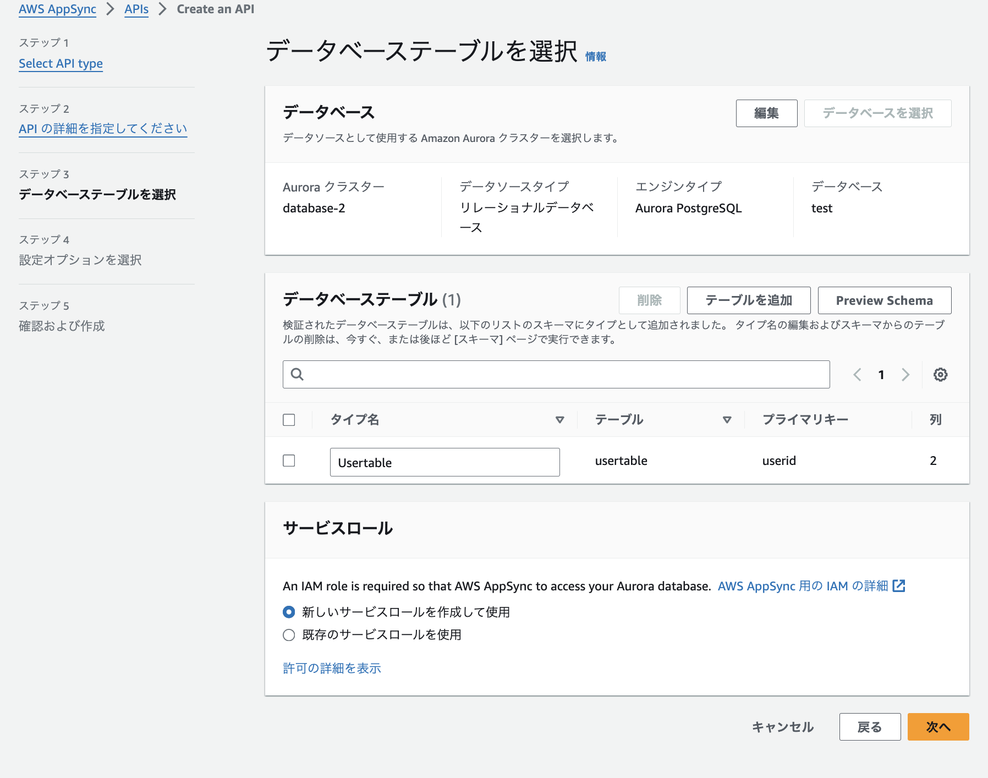Sort by タイプ名 column arrow
The image size is (988, 778).
click(x=560, y=420)
